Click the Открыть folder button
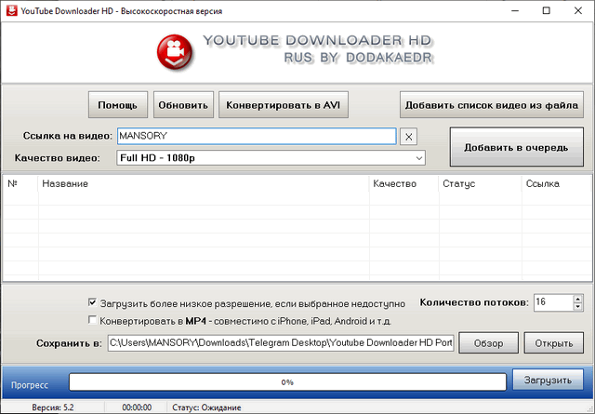595x414 pixels. 554,343
